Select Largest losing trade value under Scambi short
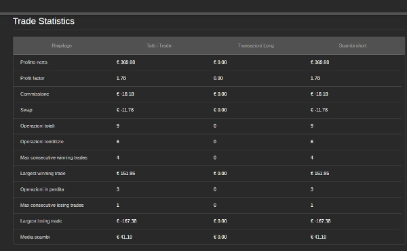The height and width of the screenshot is (251, 407). coord(321,221)
